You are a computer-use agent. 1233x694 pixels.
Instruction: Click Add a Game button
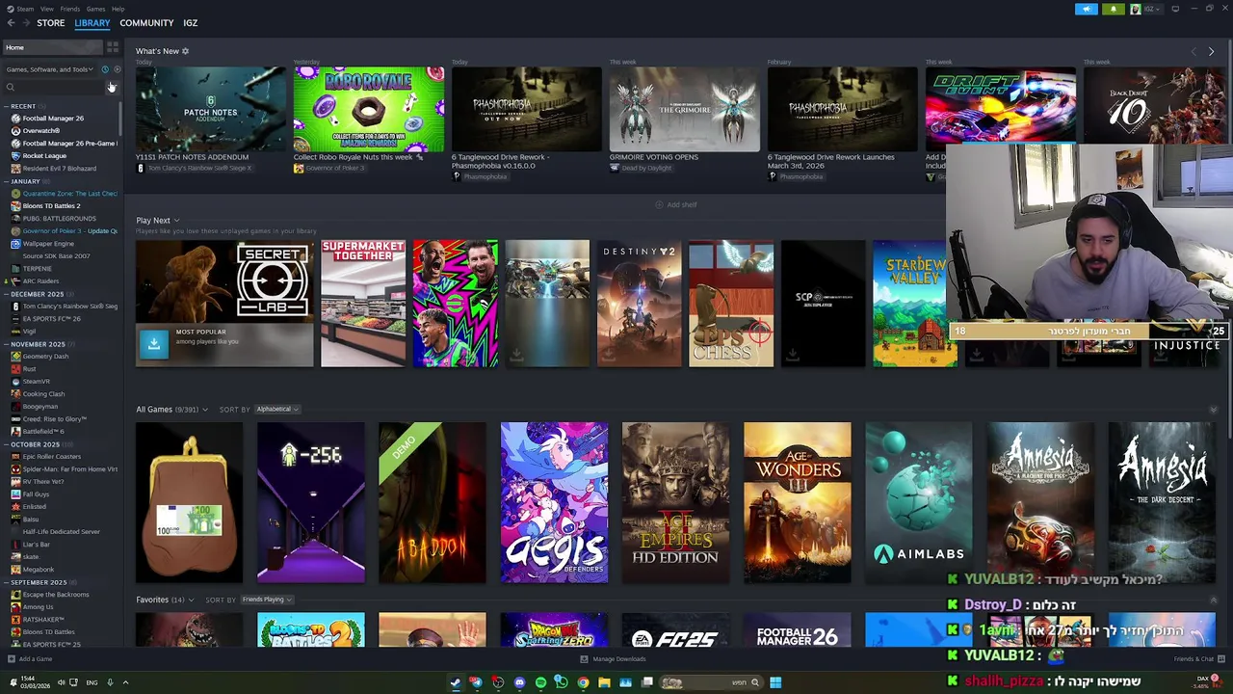click(30, 659)
